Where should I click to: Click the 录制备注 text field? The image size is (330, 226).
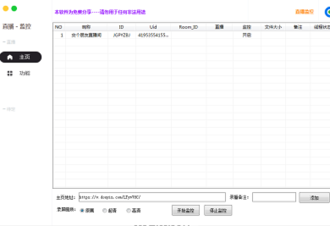[274, 197]
